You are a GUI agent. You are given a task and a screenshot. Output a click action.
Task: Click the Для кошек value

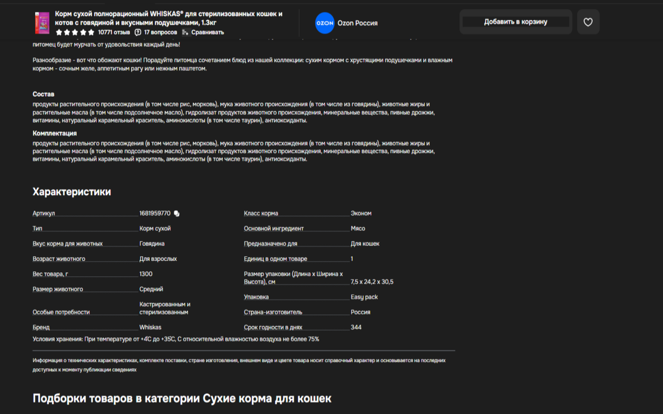point(365,244)
